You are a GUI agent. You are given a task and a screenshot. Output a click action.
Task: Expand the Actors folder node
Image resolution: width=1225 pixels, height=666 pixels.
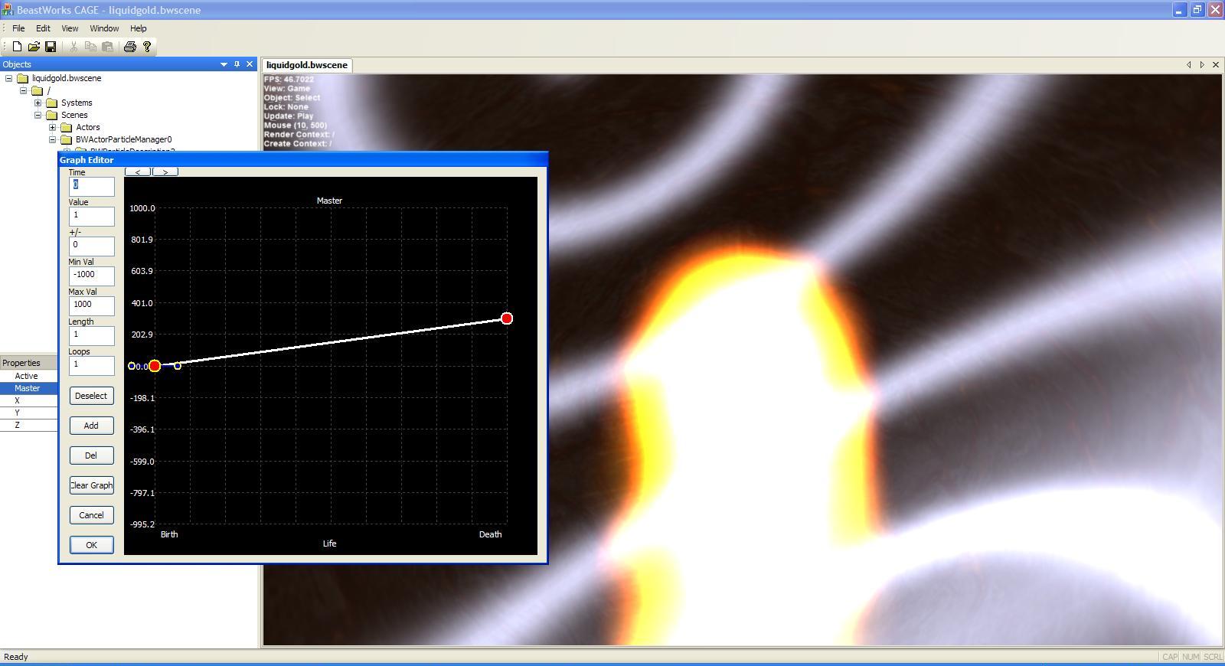point(52,127)
